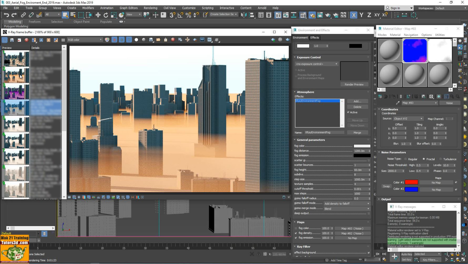Click the VFB history power icon
Screen dimensions: 468x264
pos(5,40)
